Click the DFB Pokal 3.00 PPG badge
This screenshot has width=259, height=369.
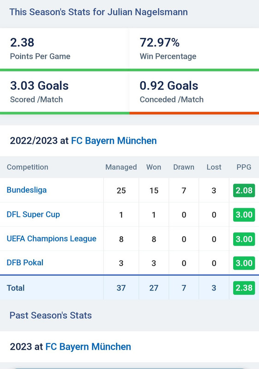point(244,263)
